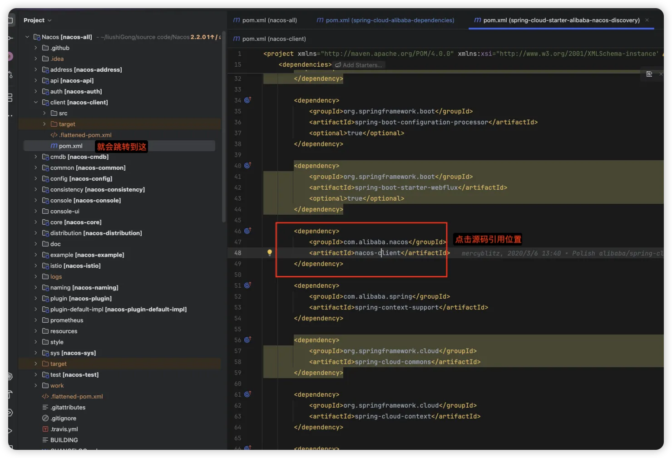
Task: Open the .travis.yml file
Action: click(64, 429)
